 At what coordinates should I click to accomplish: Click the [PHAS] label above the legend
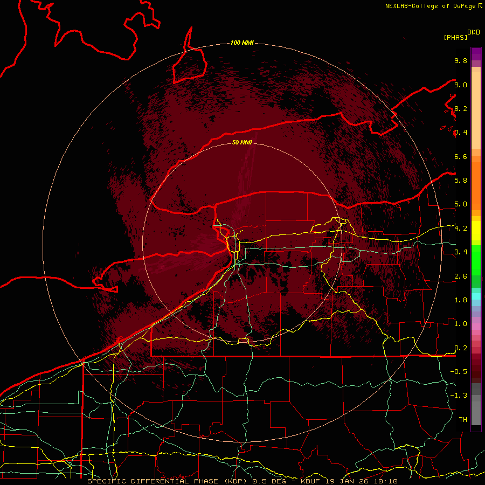pyautogui.click(x=455, y=38)
